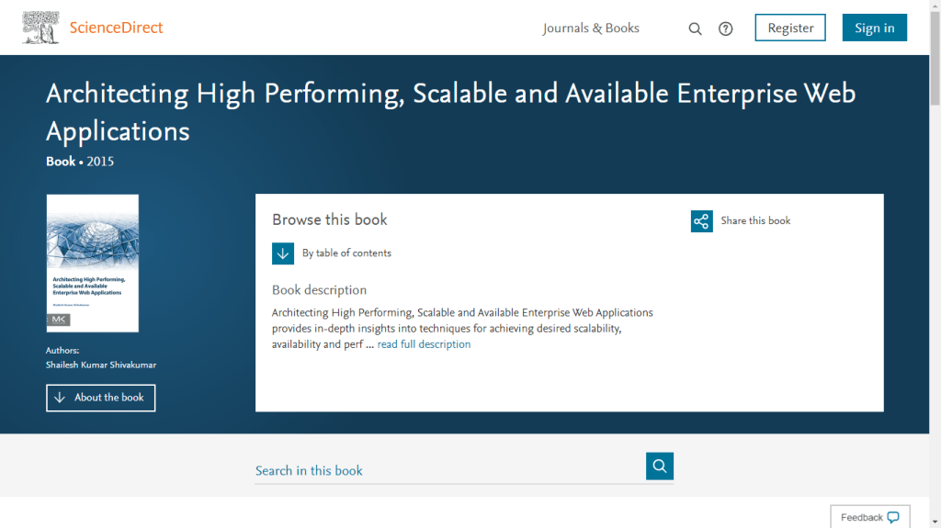Open the book cover thumbnail
Screen dimensions: 941x528
coord(93,263)
